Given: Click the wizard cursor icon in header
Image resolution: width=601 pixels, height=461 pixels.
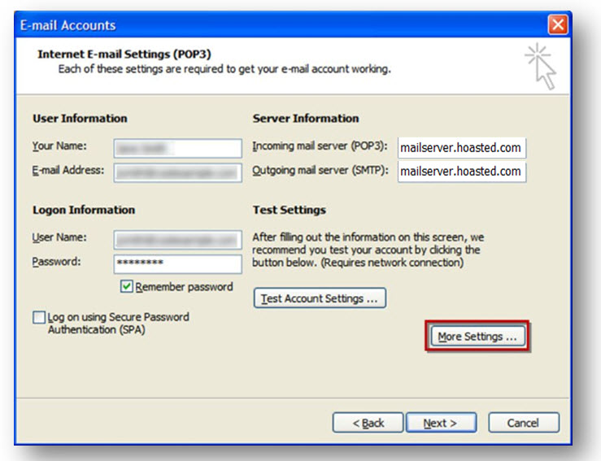Looking at the screenshot, I should [x=541, y=67].
